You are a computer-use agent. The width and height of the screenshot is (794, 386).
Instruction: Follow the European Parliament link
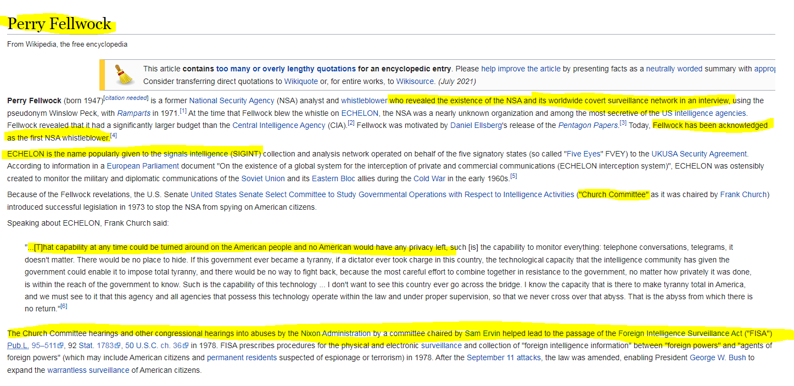pos(143,166)
